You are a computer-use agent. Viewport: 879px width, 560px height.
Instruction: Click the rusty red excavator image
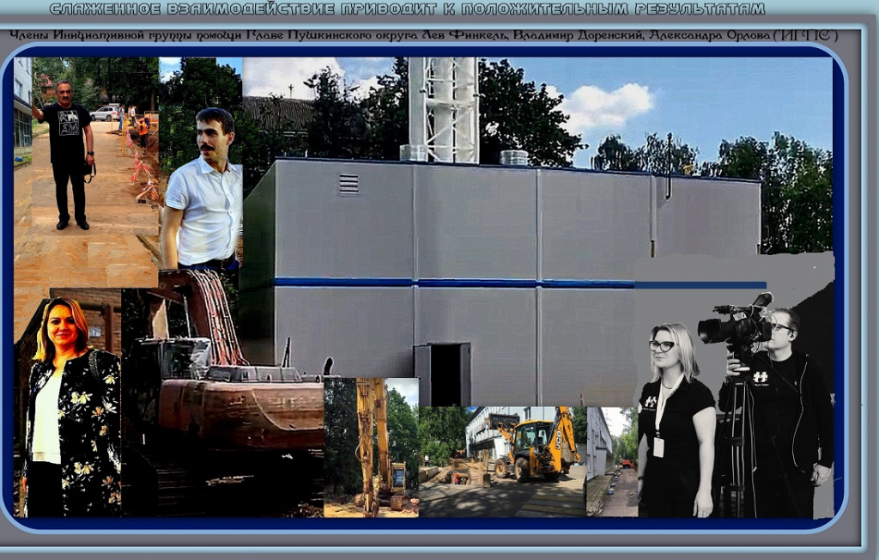pos(223,393)
